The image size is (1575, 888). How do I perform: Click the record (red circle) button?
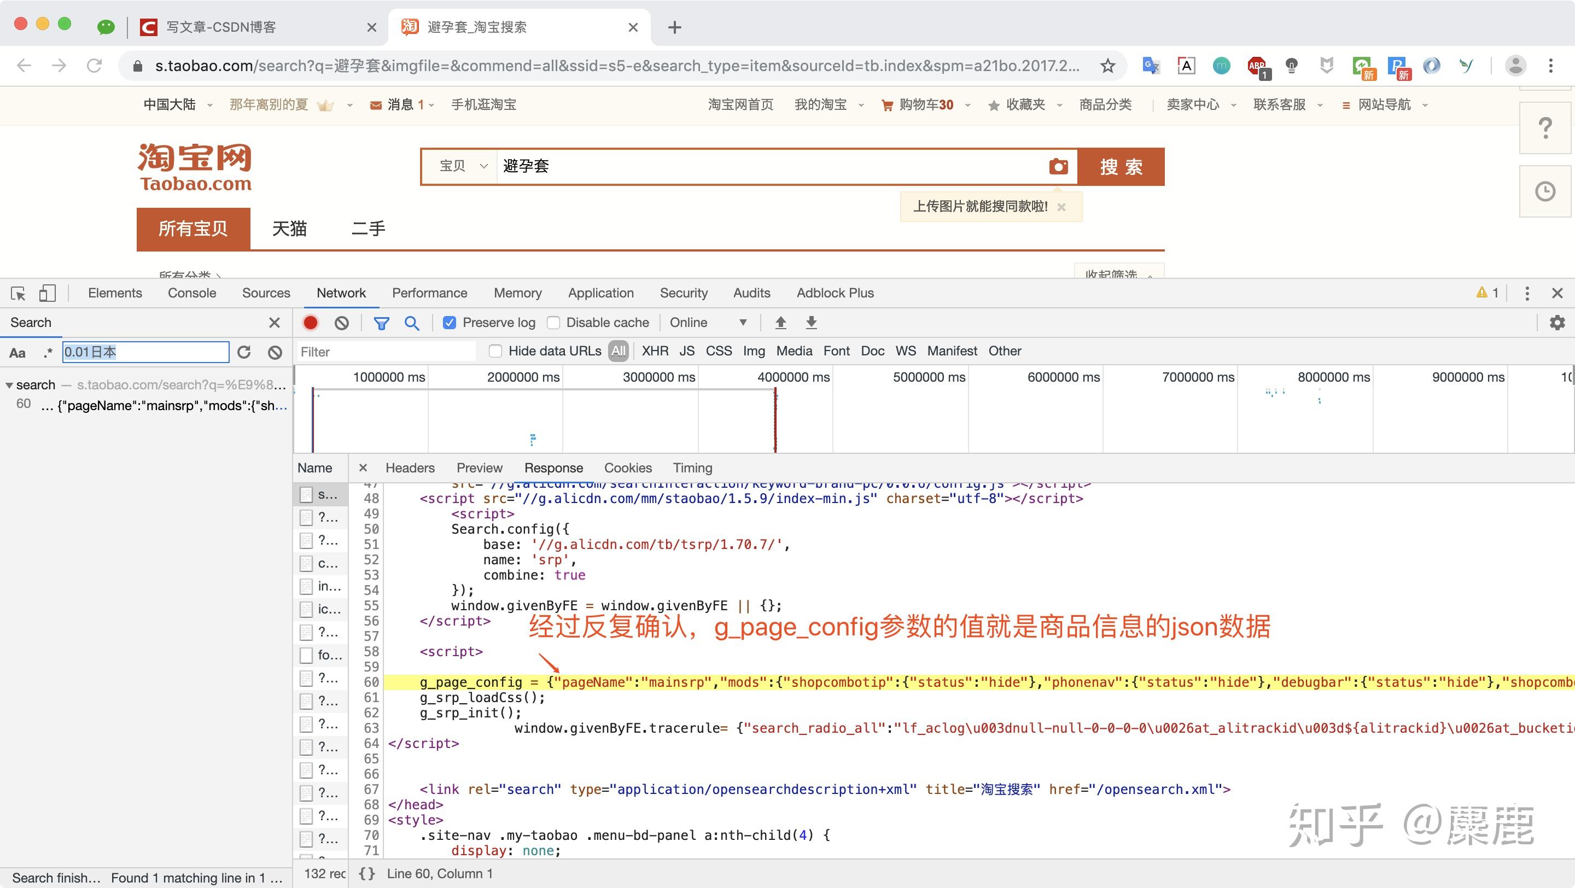click(x=312, y=322)
